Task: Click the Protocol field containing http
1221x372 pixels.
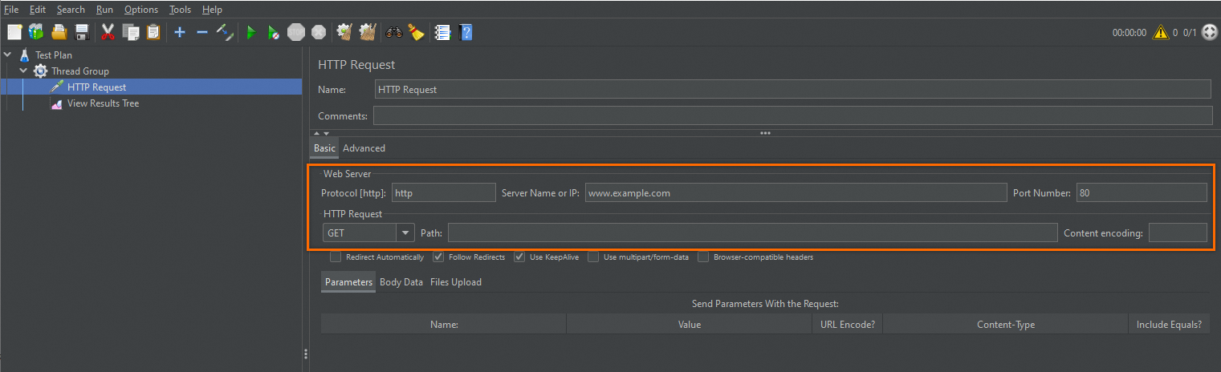Action: tap(444, 192)
